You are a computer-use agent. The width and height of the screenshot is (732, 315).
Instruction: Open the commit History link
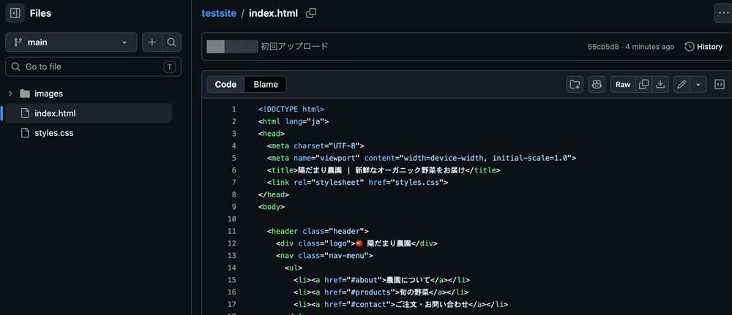coord(703,47)
